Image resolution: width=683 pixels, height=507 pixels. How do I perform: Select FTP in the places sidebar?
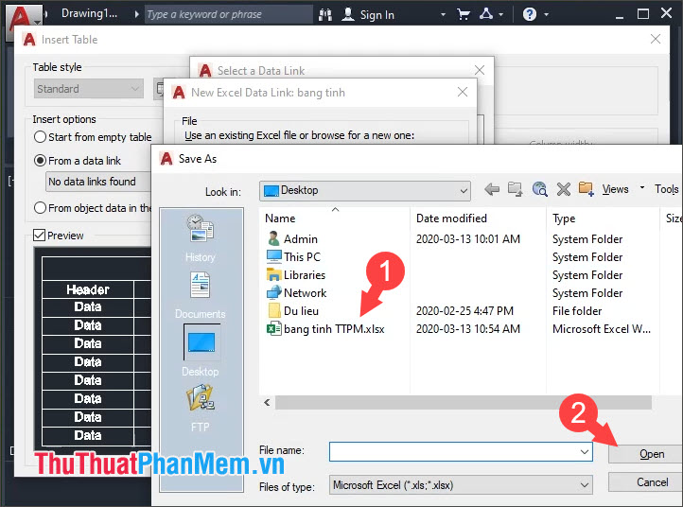coord(200,408)
